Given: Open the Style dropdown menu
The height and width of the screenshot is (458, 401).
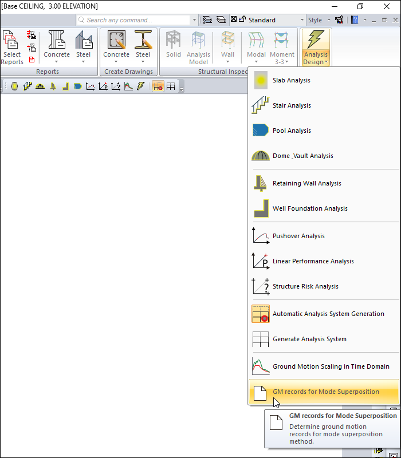Looking at the screenshot, I should click(x=319, y=20).
